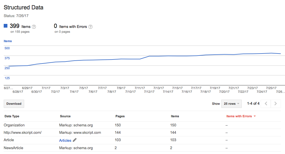Select the http://www.skcript.com/ data type row
Image resolution: width=285 pixels, height=154 pixels.
point(23,133)
